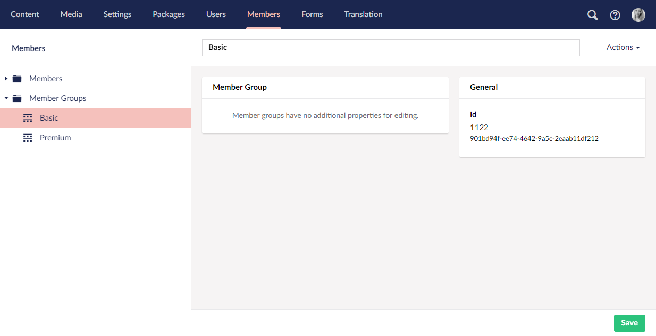This screenshot has width=656, height=336.
Task: Expand the Members tree node arrow
Action: [x=6, y=79]
